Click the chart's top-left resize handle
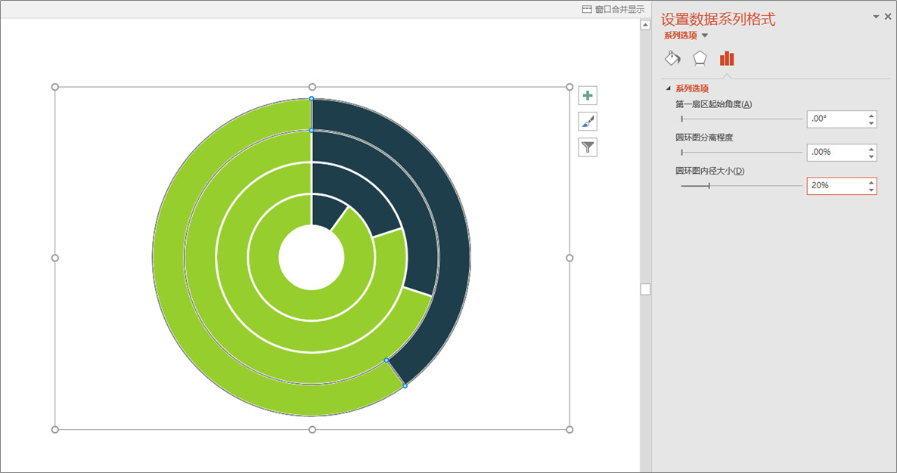Viewport: 897px width, 473px height. (55, 87)
